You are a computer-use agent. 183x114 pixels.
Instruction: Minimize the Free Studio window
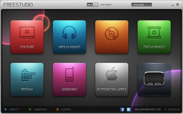pyautogui.click(x=173, y=5)
